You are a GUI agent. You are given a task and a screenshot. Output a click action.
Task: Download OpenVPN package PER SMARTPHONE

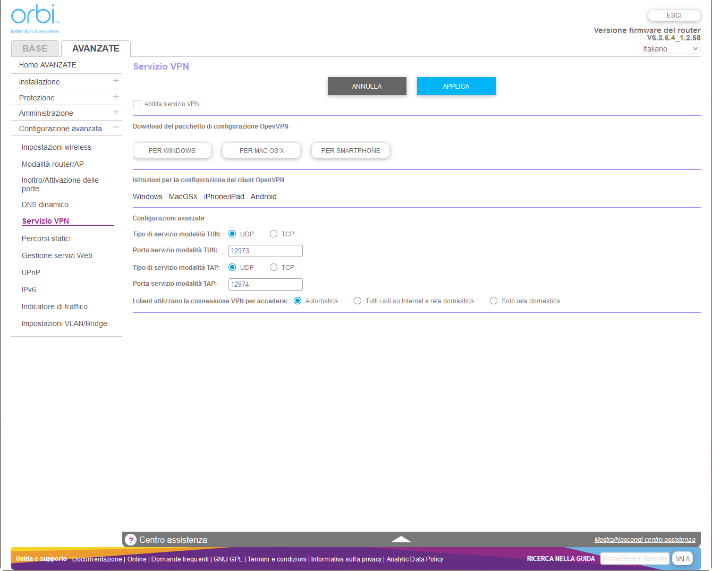point(351,150)
